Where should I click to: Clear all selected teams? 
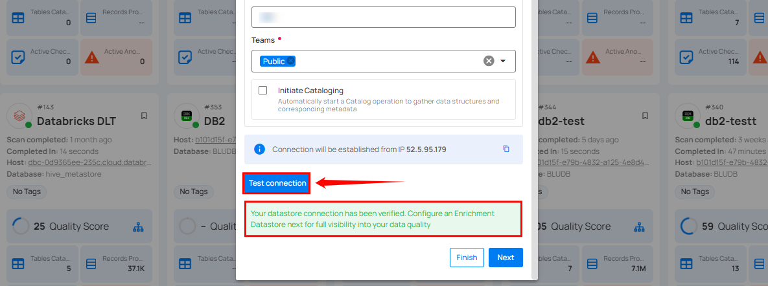pos(489,61)
